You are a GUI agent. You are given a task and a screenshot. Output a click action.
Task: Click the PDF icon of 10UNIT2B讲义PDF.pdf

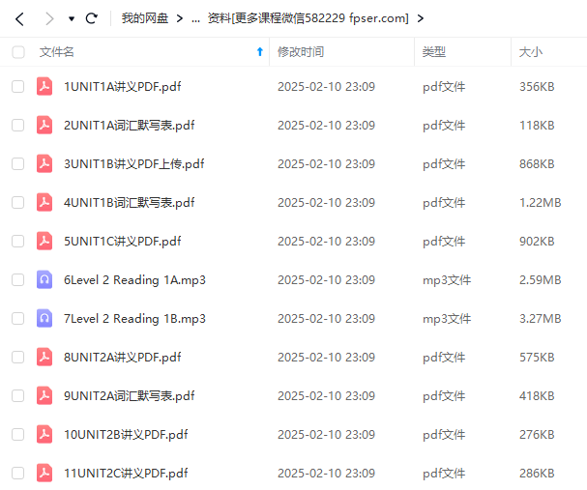pos(44,434)
